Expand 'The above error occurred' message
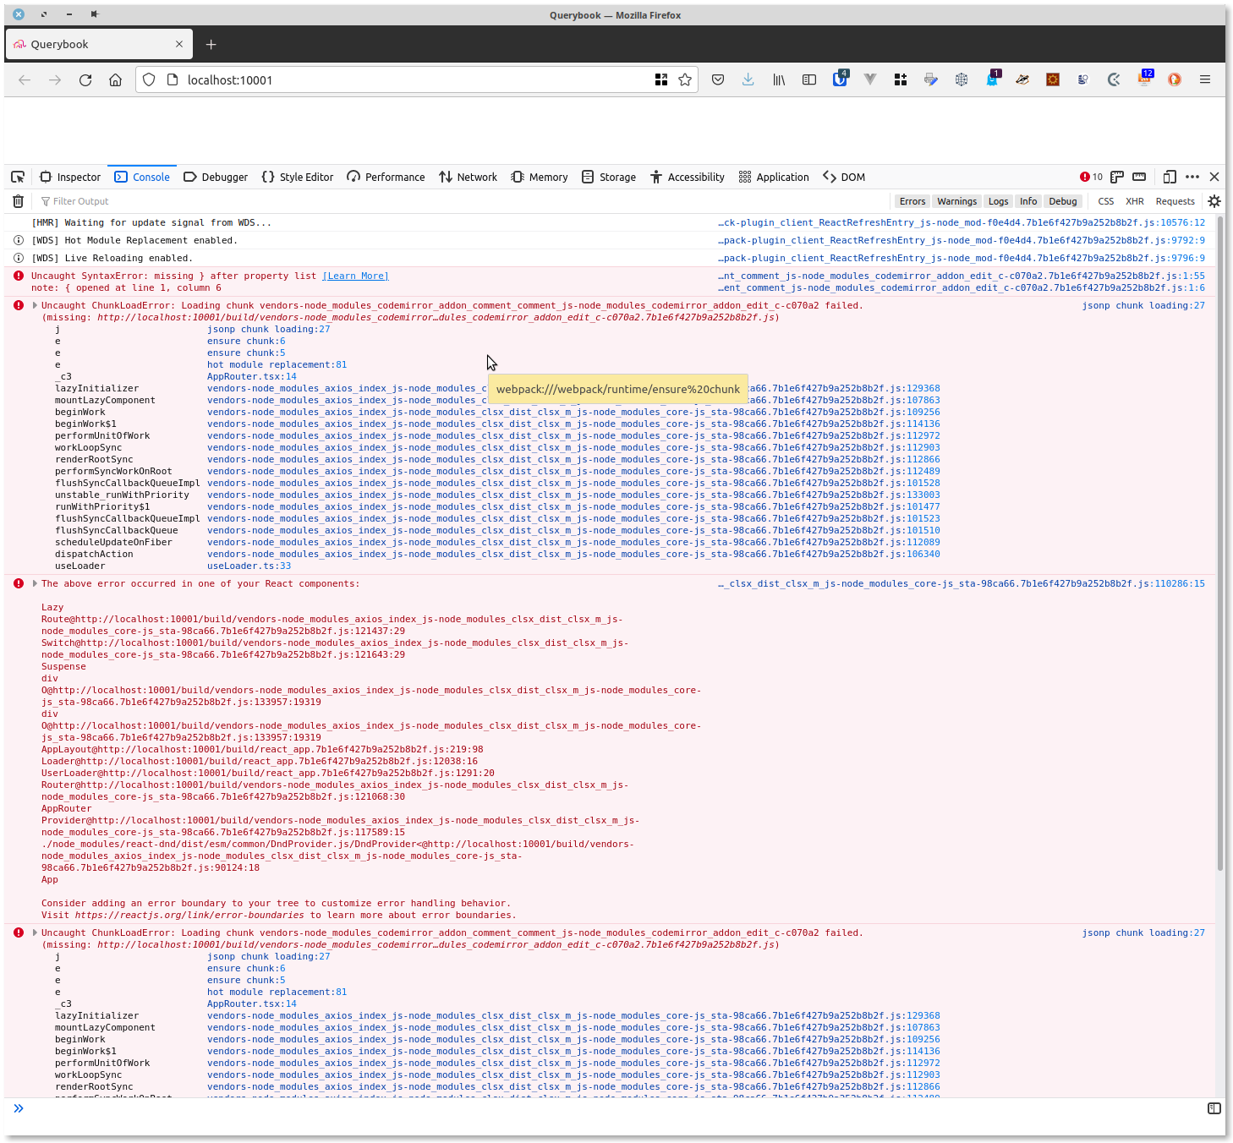 pyautogui.click(x=35, y=583)
